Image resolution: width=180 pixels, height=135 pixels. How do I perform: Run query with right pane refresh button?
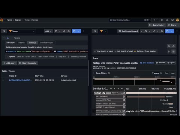coord(168,31)
